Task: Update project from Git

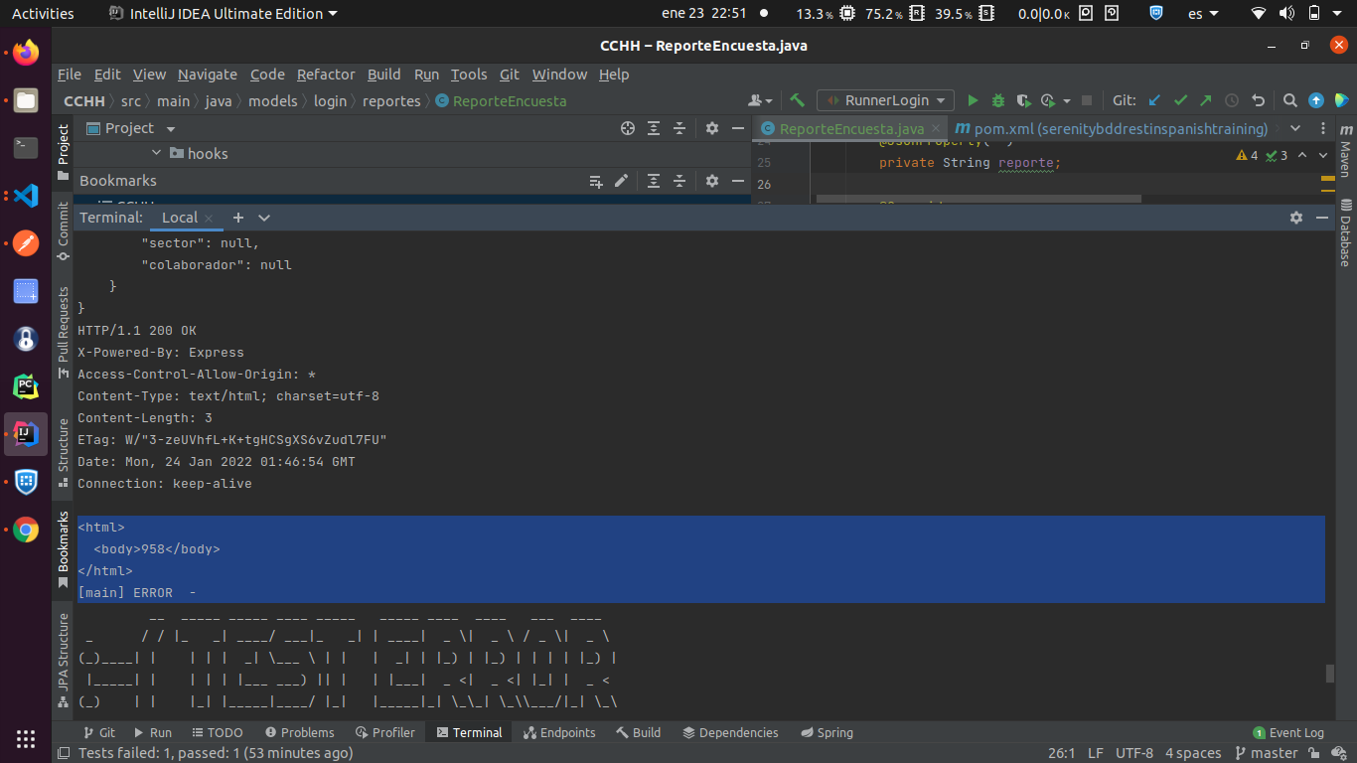Action: [x=1154, y=100]
